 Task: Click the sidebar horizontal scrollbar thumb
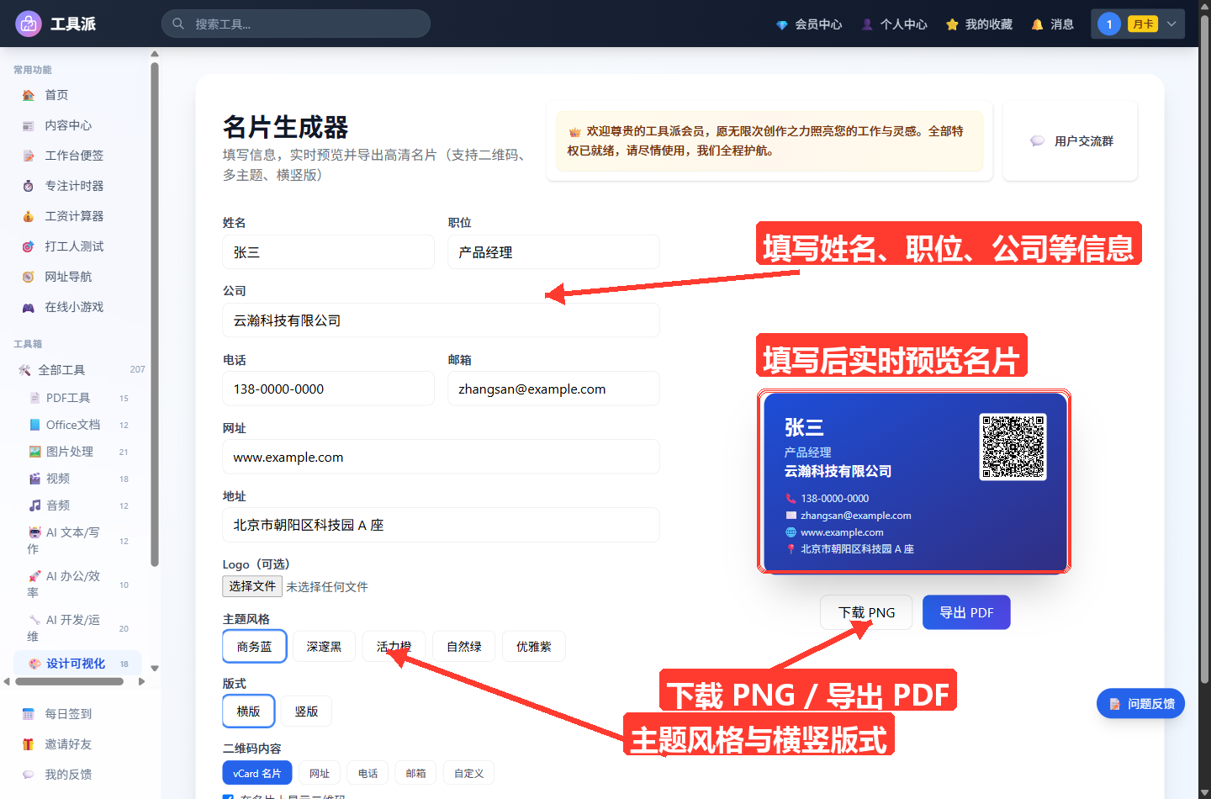tap(69, 681)
